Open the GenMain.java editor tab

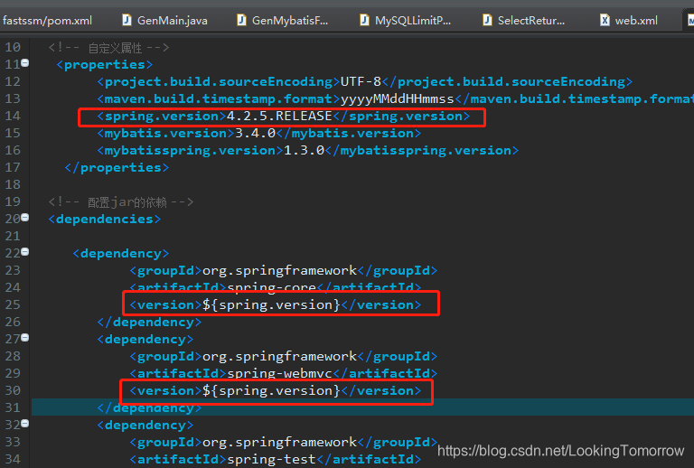pyautogui.click(x=164, y=21)
